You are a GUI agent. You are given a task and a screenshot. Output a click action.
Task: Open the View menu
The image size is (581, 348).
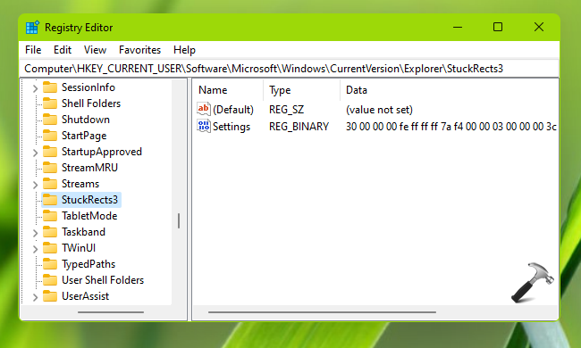coord(95,50)
